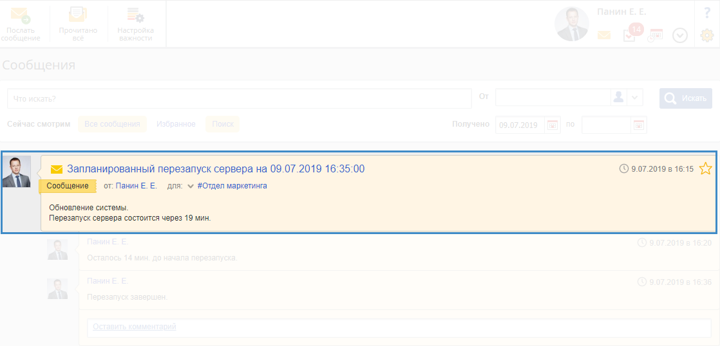This screenshot has height=346, width=720.
Task: Open calendar picker for start date
Action: (553, 125)
